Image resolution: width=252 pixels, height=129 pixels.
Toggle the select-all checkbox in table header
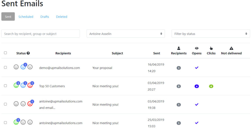coord(5,53)
